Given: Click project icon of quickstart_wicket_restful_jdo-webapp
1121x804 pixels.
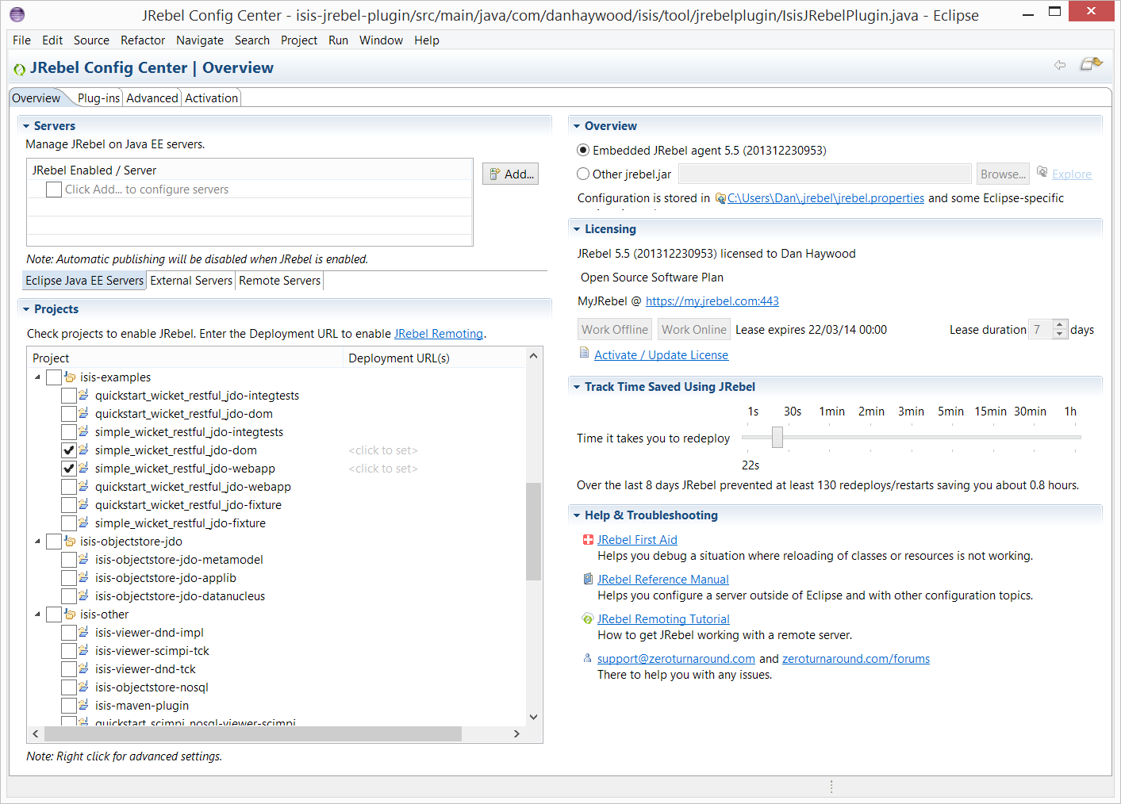Looking at the screenshot, I should point(84,486).
